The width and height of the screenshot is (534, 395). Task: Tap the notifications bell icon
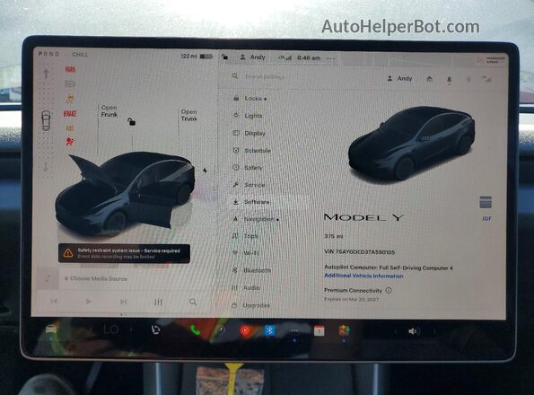click(x=449, y=79)
